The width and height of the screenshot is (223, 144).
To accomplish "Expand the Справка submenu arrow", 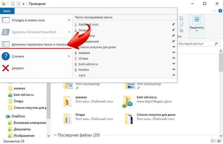I will [x=69, y=56].
